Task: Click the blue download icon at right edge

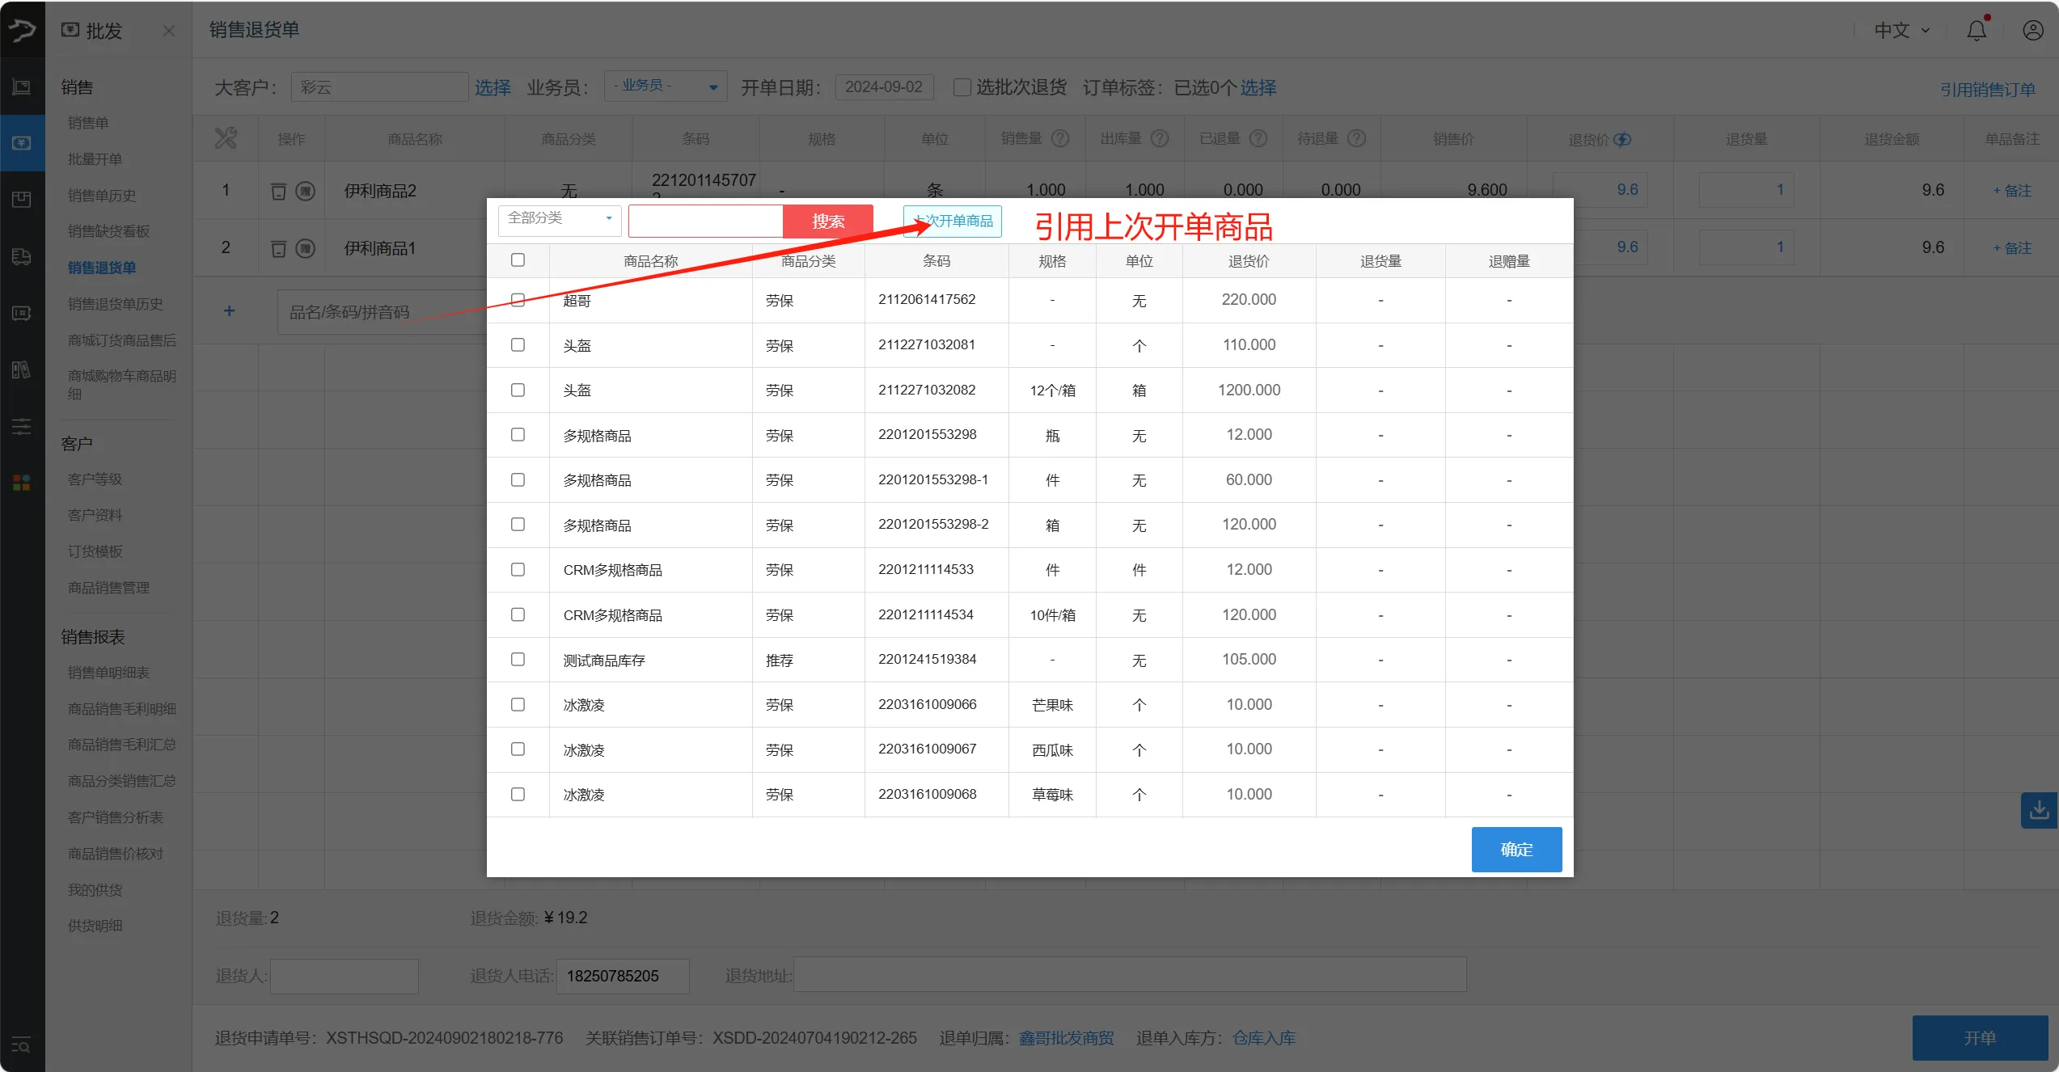Action: (2039, 809)
